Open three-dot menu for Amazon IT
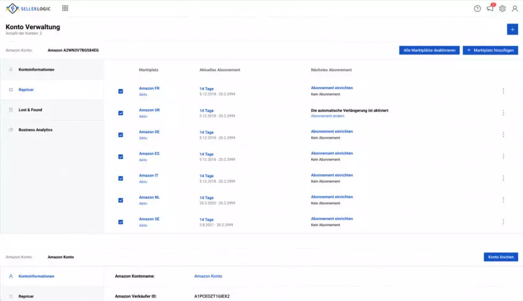Screen dimensions: 523x301 click(503, 178)
